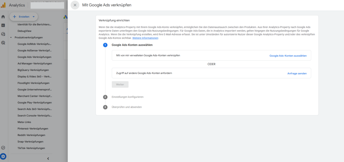The image size is (344, 162).
Task: Open Floodlight-Verknüpfungen
Action: (33, 83)
